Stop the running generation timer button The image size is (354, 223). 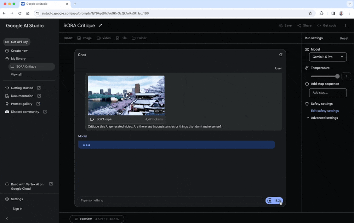click(274, 201)
